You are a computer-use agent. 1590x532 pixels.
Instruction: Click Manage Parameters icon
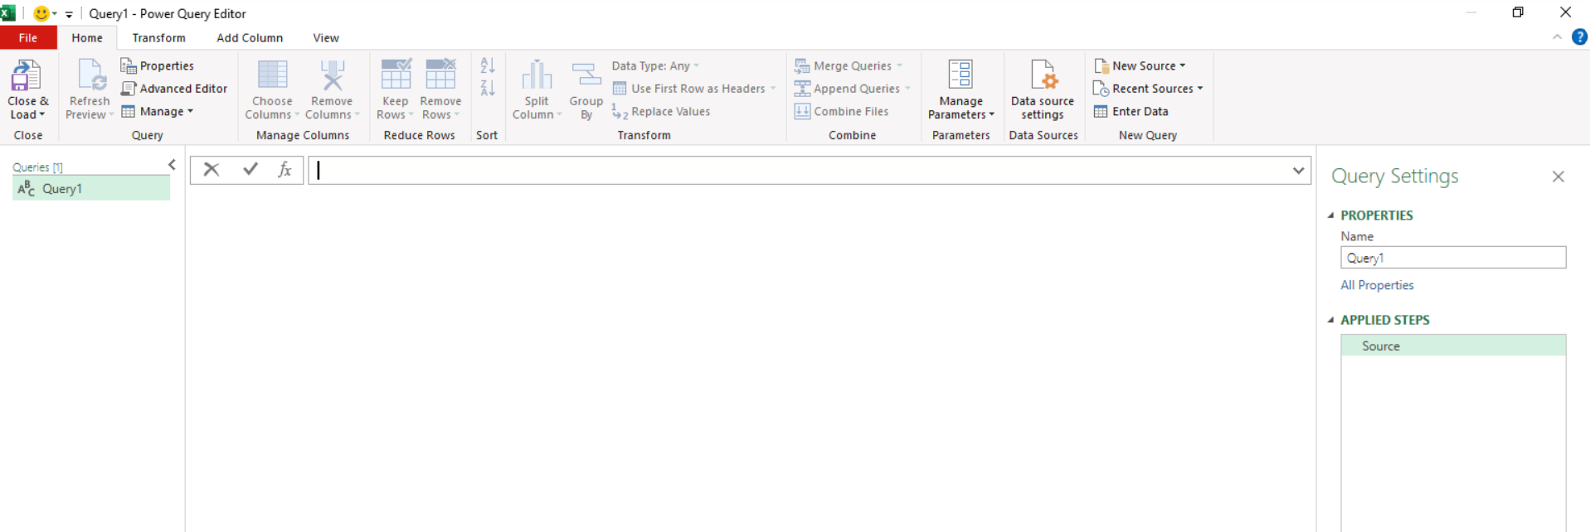(960, 75)
